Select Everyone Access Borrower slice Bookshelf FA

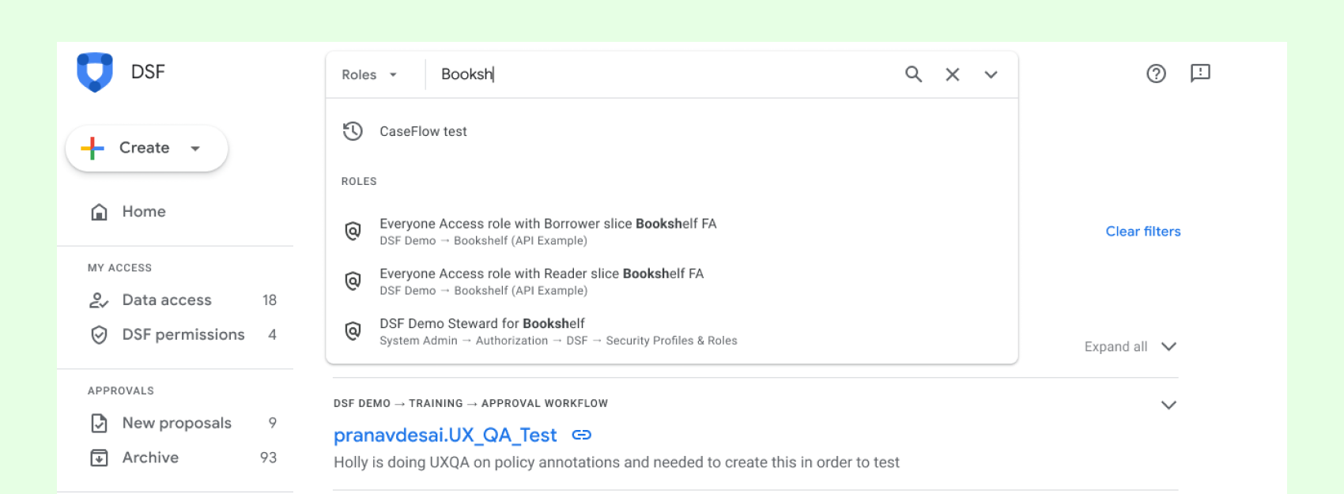point(672,231)
